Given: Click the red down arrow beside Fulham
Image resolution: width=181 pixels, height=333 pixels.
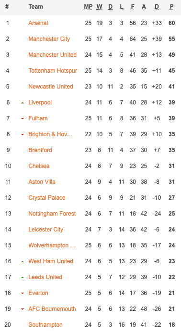Looking at the screenshot, I should tap(23, 118).
